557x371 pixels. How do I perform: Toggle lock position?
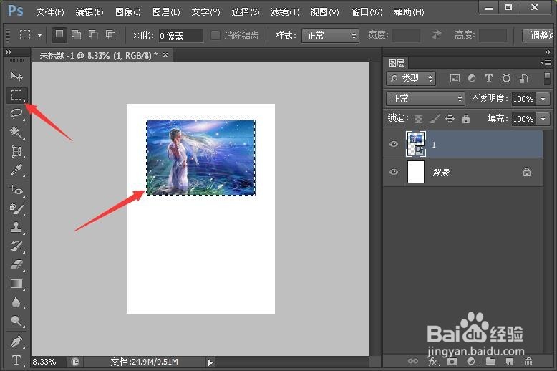(450, 119)
